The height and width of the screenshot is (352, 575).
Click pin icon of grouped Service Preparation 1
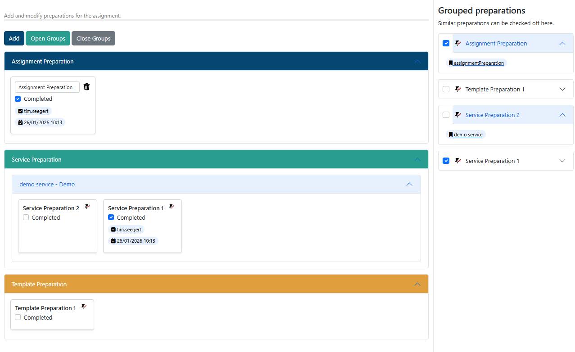pyautogui.click(x=458, y=161)
